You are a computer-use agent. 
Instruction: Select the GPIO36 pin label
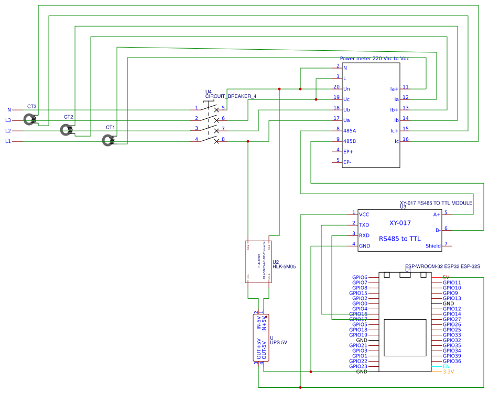(x=452, y=361)
